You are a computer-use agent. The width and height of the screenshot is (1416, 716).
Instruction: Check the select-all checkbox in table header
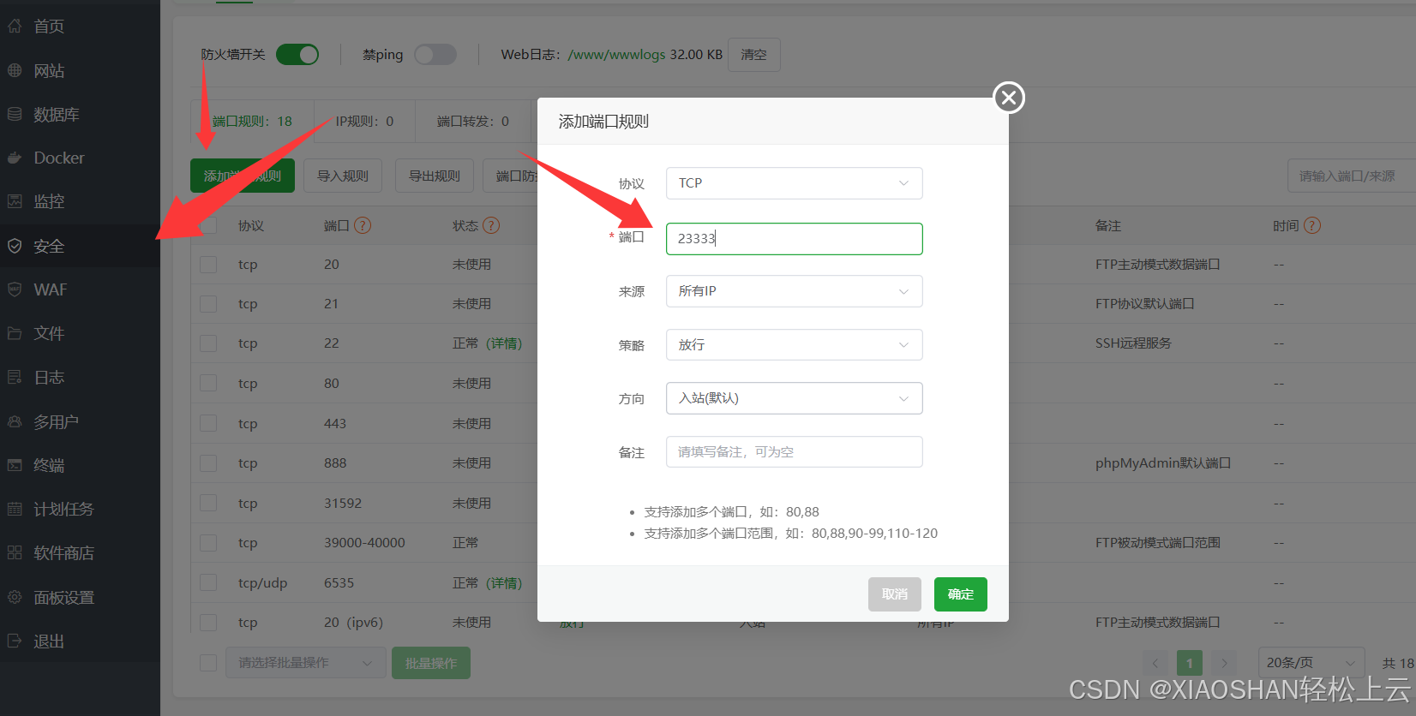pos(208,225)
